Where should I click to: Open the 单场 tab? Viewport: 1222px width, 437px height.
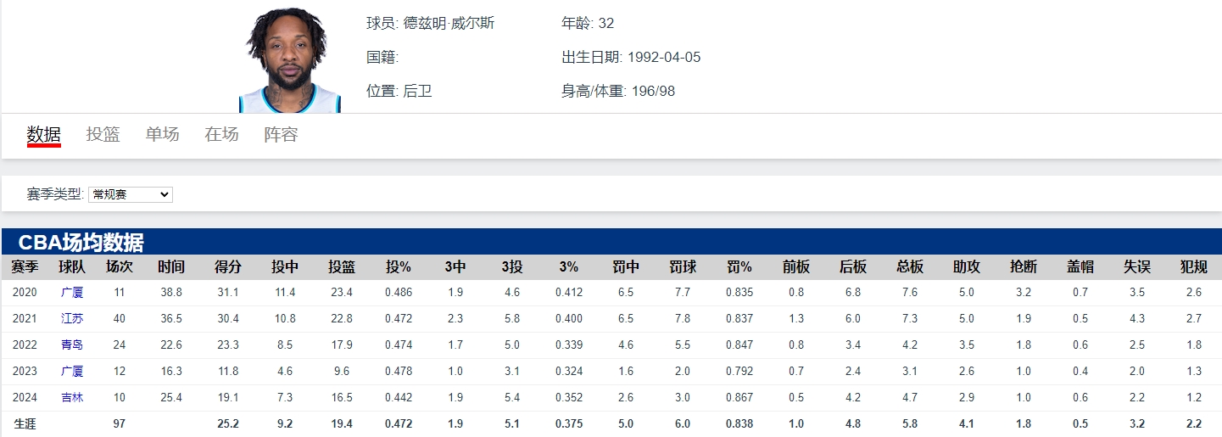[x=163, y=134]
